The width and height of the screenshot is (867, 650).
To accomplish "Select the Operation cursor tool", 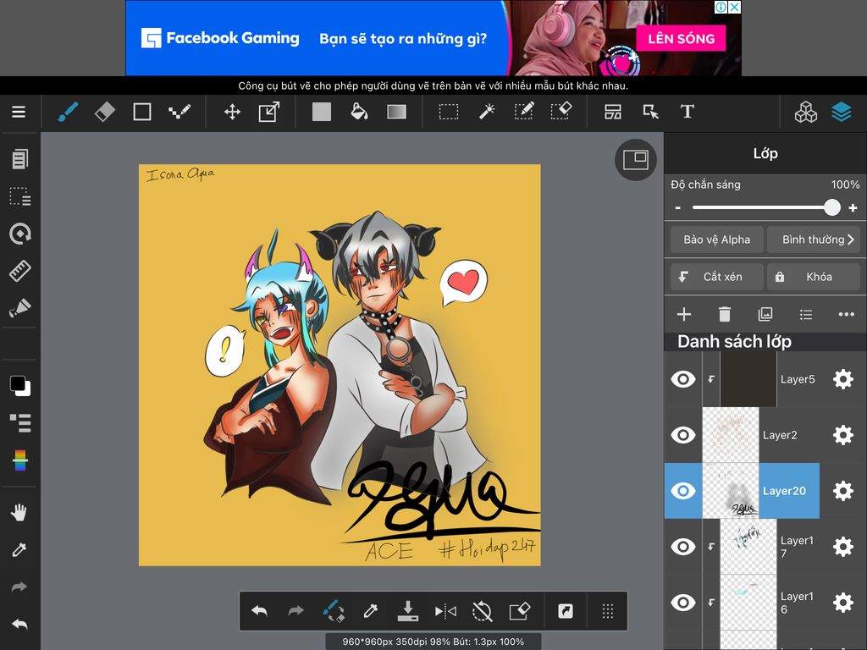I will point(651,113).
